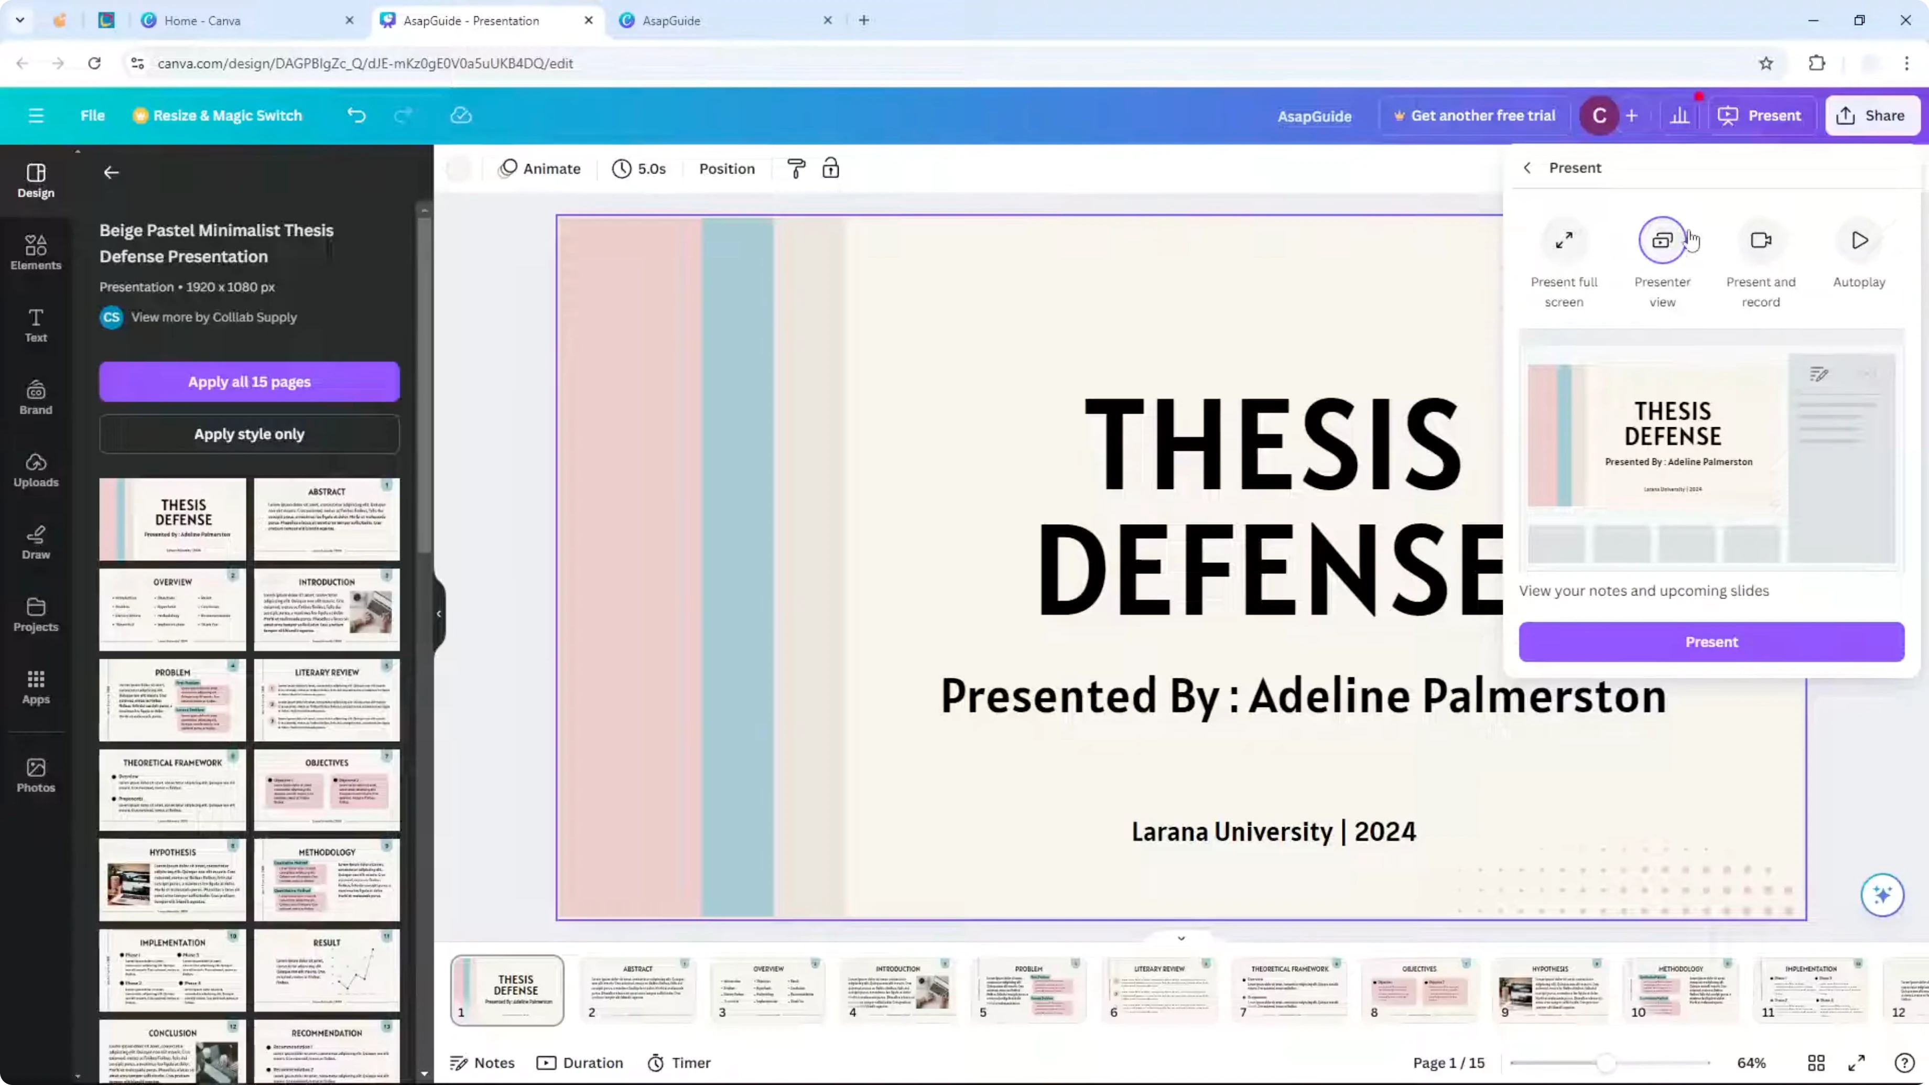Screen dimensions: 1929x1085
Task: Select page 9 HYPOTHESIS thumbnail in filmstrip
Action: (1549, 990)
